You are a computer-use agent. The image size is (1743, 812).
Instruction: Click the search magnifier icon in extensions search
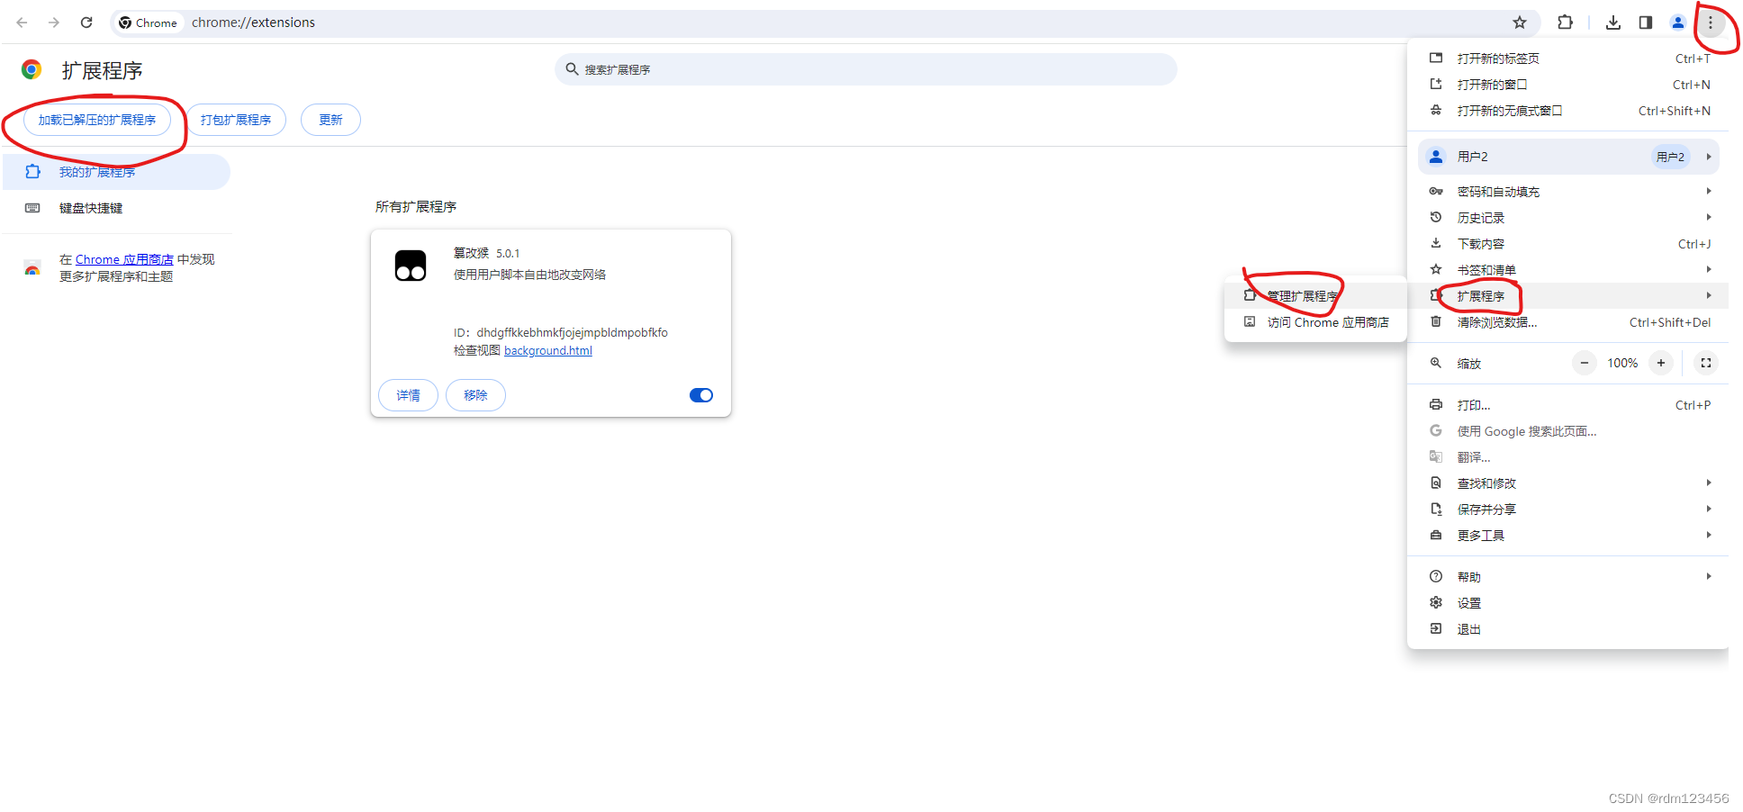[572, 69]
